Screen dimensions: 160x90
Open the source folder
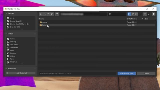45,22
